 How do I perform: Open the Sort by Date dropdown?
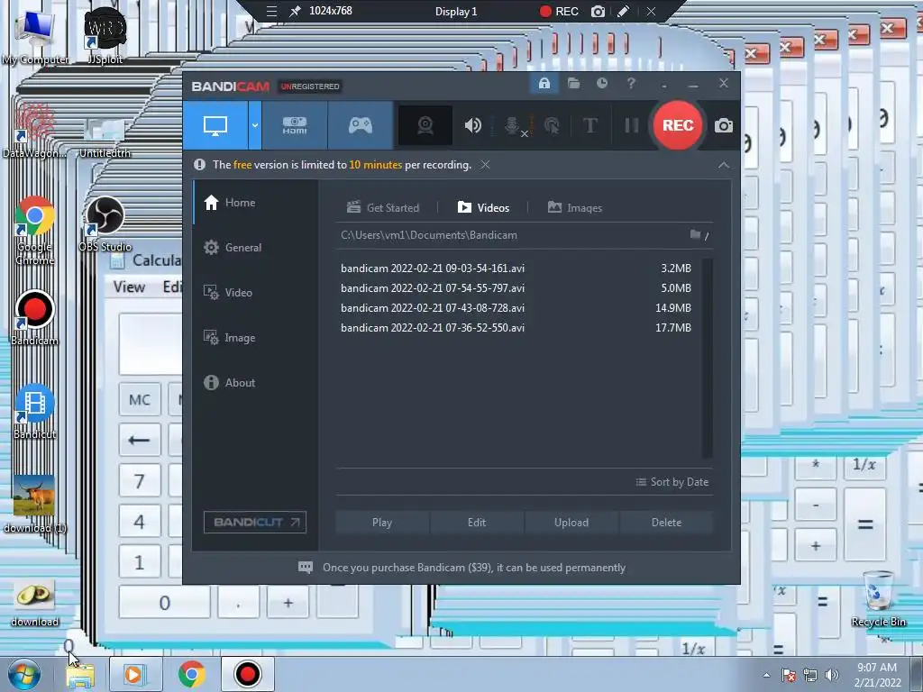[672, 482]
